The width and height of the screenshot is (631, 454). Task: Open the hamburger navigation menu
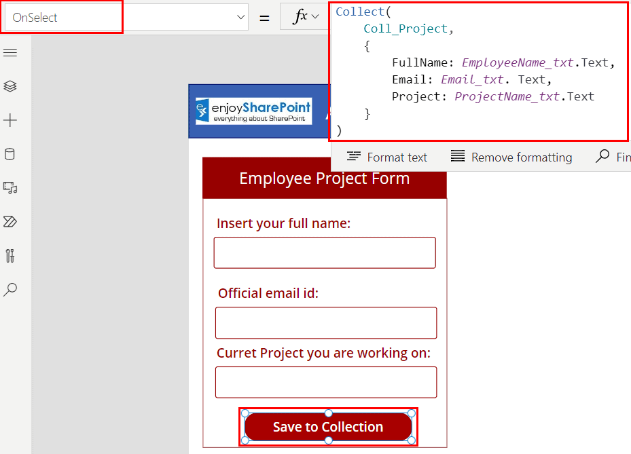10,52
